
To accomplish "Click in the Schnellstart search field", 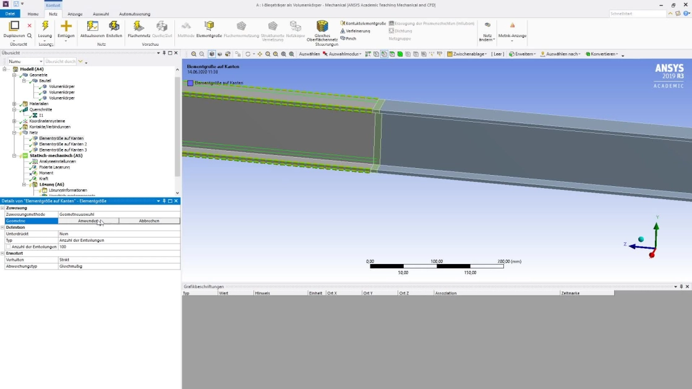I will (638, 14).
